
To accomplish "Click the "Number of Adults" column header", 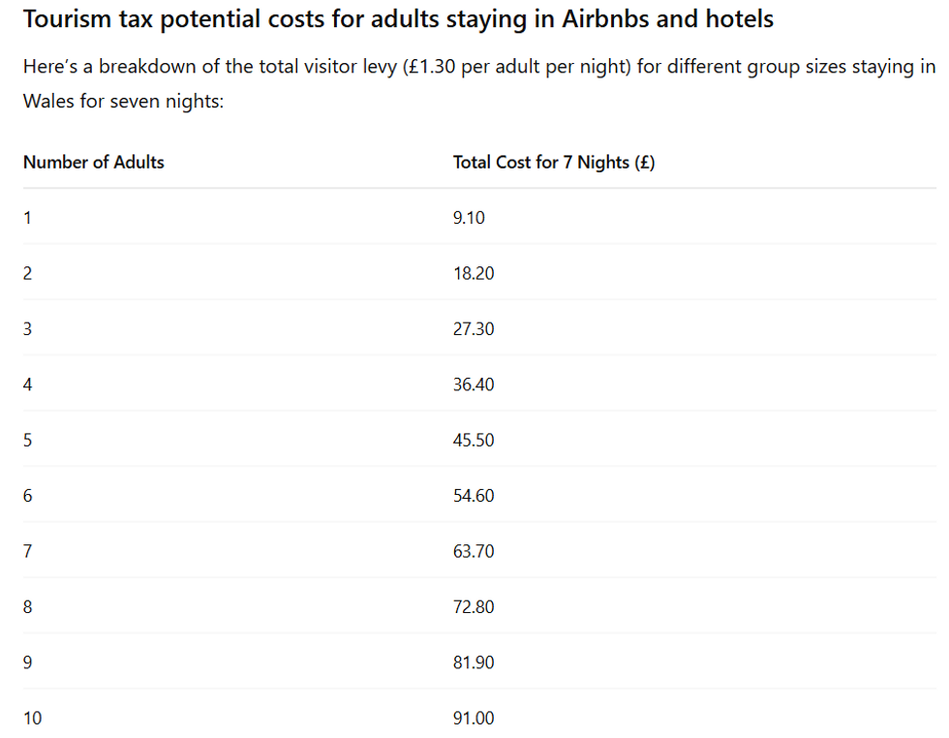I will 93,163.
